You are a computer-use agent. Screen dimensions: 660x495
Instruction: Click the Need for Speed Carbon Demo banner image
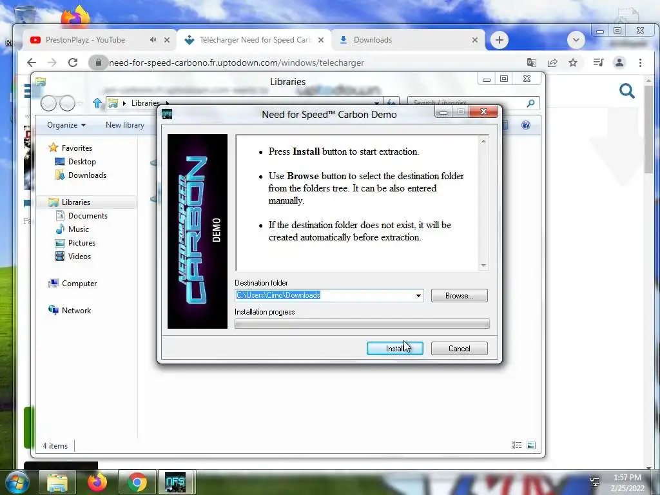(197, 231)
